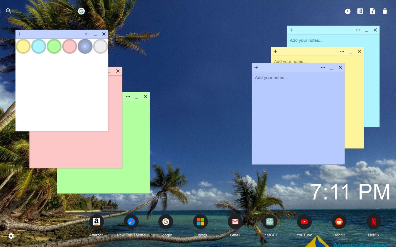The image size is (396, 247).
Task: Choose the green color swatch
Action: pyautogui.click(x=54, y=46)
